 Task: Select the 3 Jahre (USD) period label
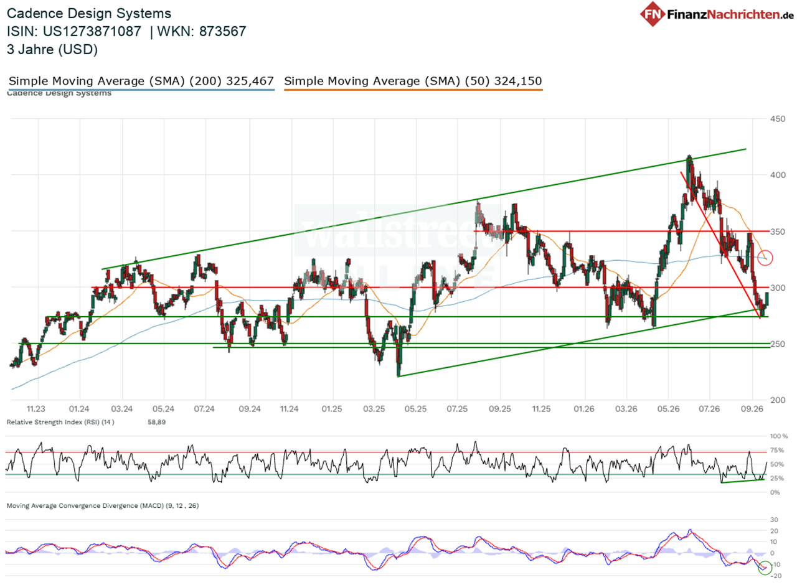point(52,50)
